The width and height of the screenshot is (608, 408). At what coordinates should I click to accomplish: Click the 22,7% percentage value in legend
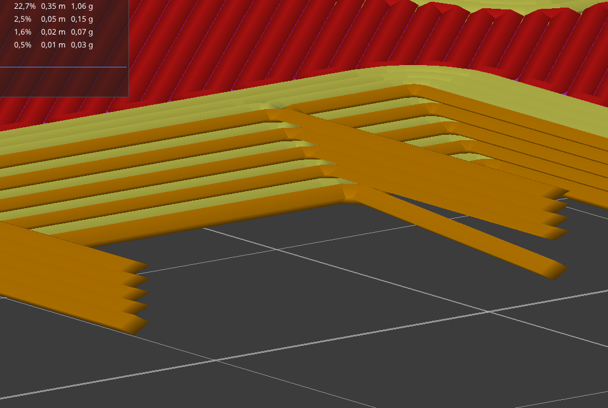[25, 6]
